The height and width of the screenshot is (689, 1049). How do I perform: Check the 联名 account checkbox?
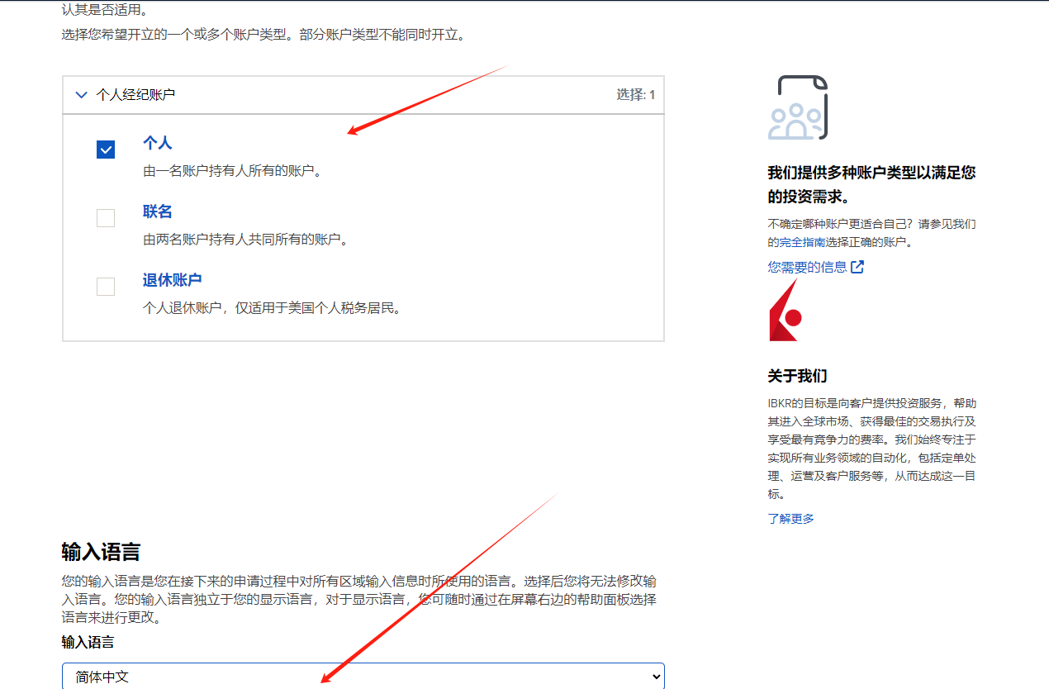click(x=106, y=217)
